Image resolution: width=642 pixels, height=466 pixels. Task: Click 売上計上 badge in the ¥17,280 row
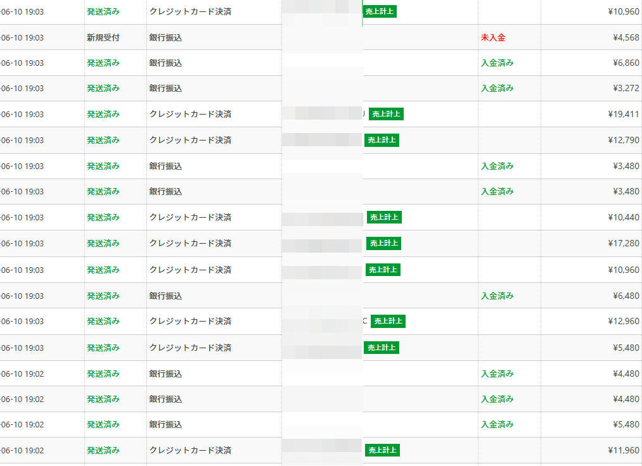[384, 243]
